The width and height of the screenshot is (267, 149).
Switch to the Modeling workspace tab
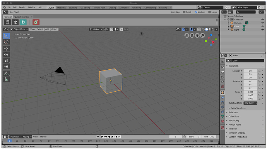pyautogui.click(x=61, y=8)
